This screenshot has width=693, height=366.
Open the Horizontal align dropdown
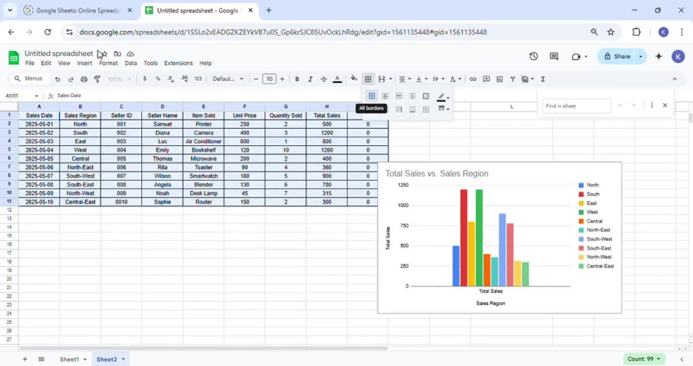tap(405, 79)
